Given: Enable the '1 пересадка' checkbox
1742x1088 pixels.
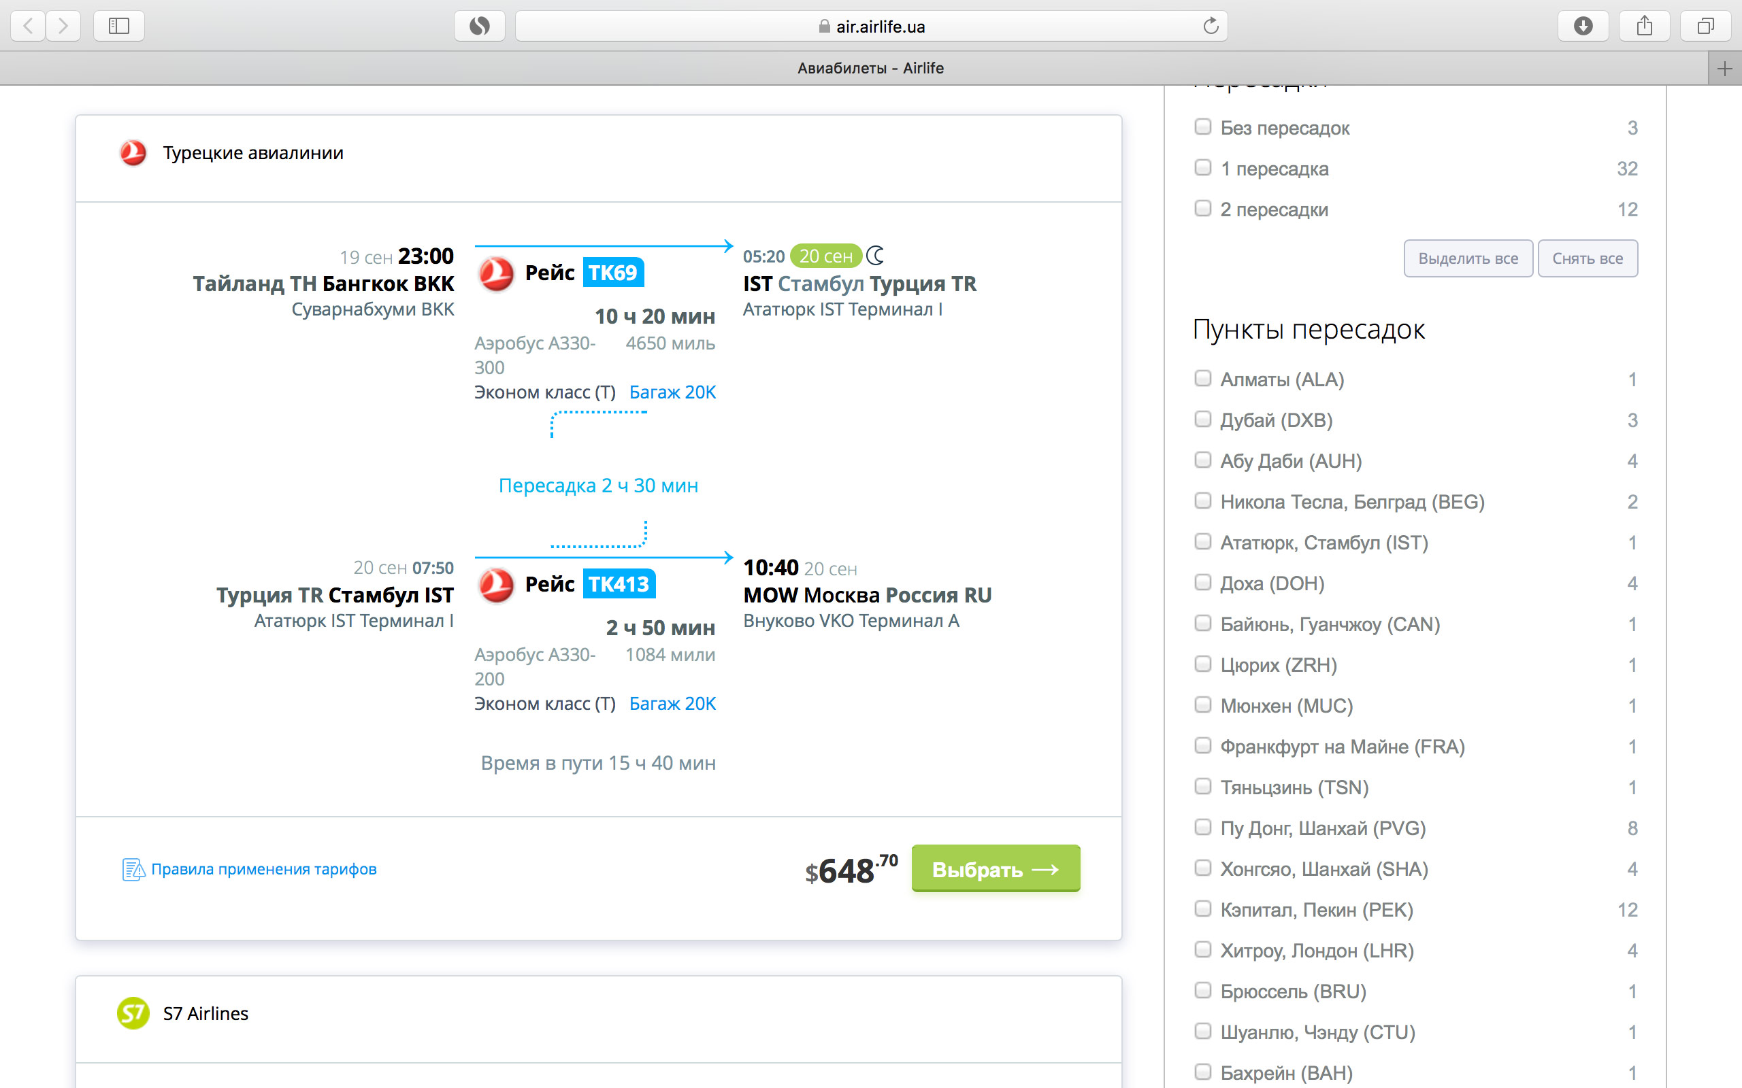Looking at the screenshot, I should coord(1203,168).
